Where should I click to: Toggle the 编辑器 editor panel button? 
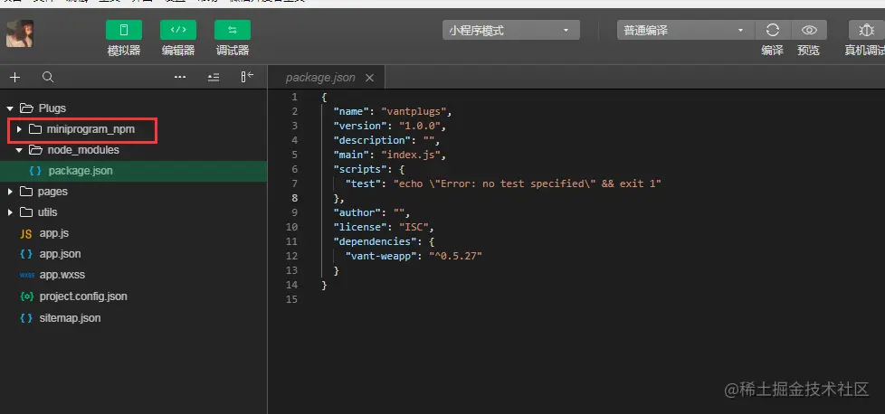point(177,30)
